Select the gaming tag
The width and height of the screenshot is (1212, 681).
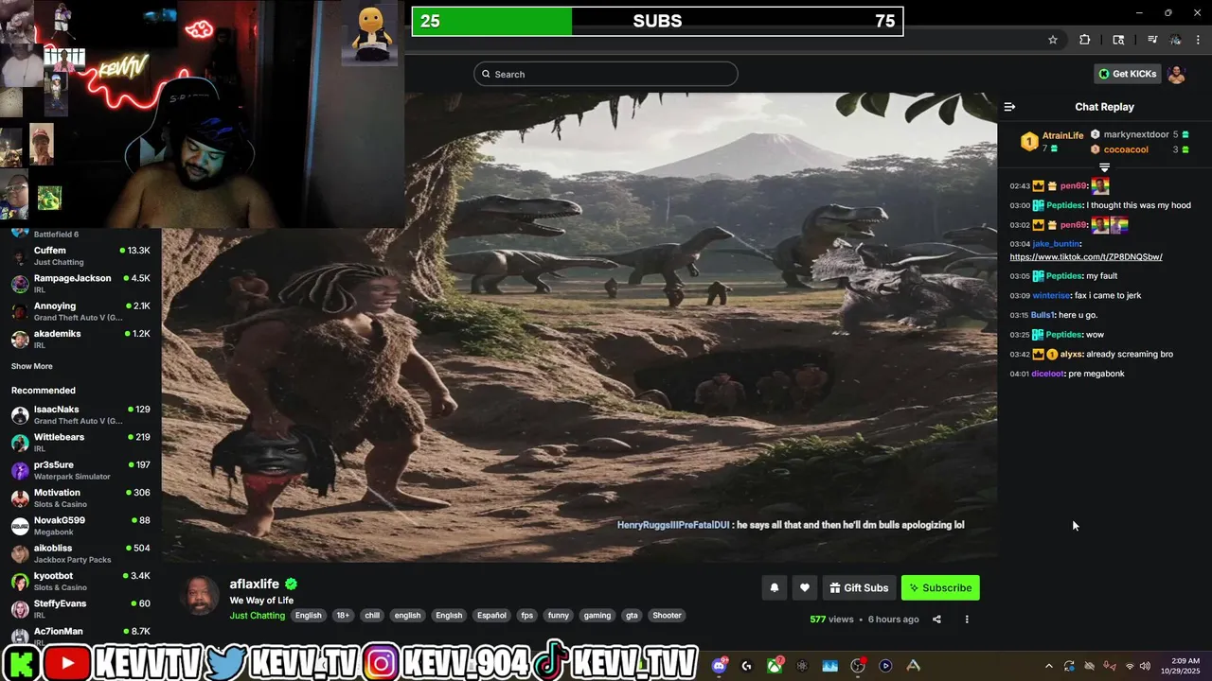pyautogui.click(x=597, y=615)
